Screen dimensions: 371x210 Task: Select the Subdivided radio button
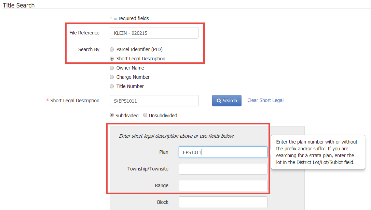tap(112, 115)
